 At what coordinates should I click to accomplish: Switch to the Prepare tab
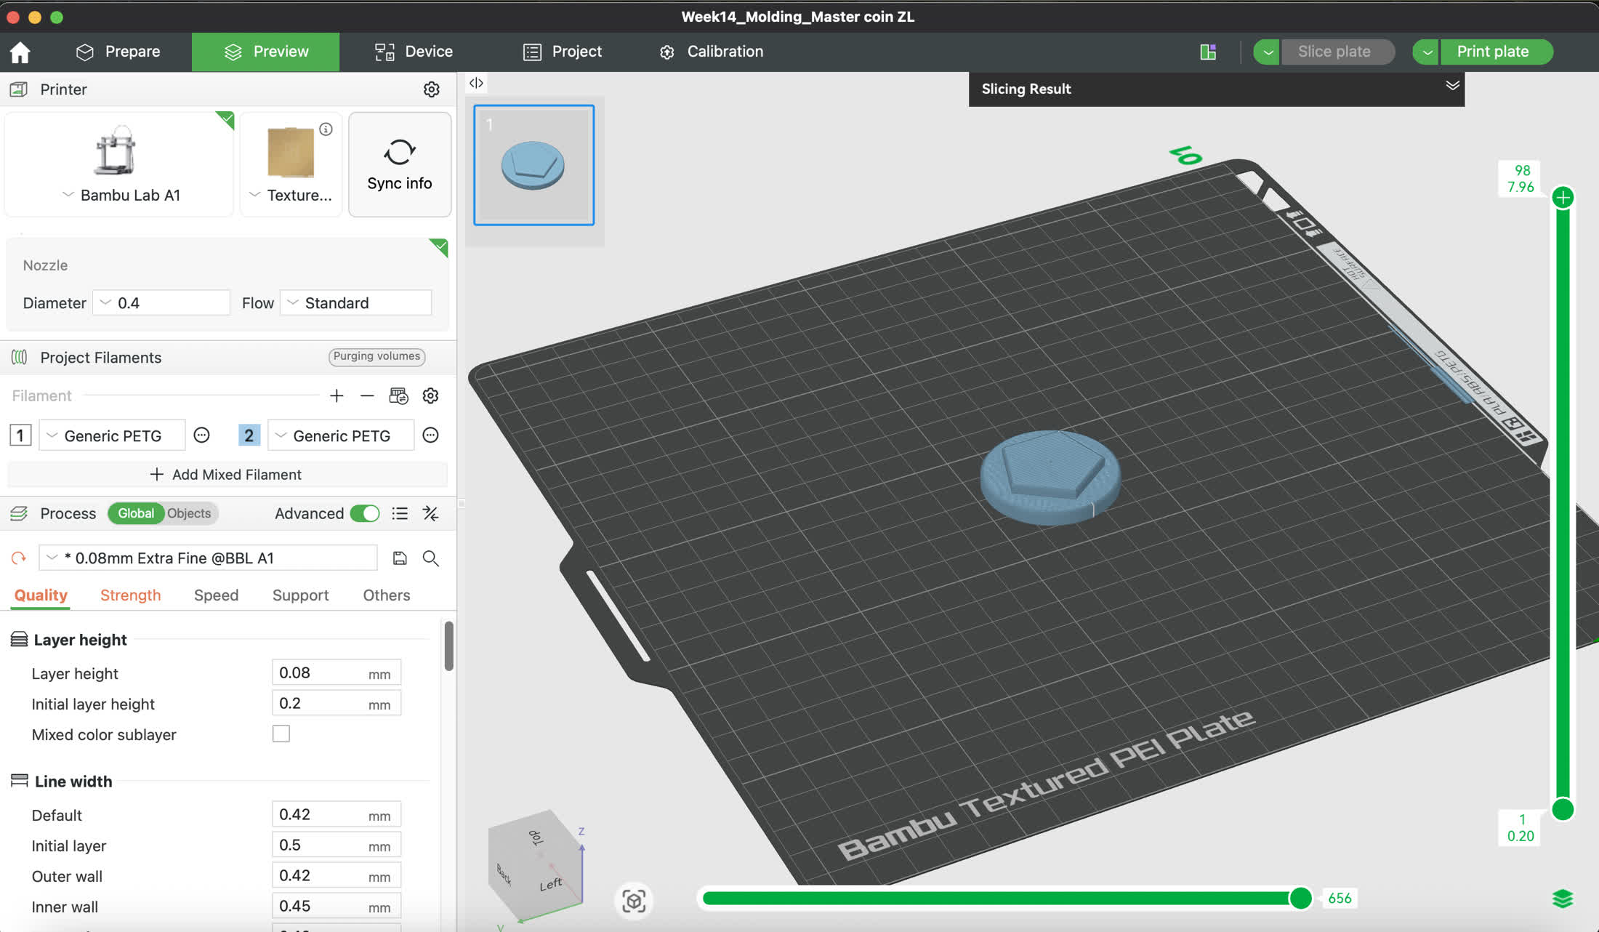[118, 52]
